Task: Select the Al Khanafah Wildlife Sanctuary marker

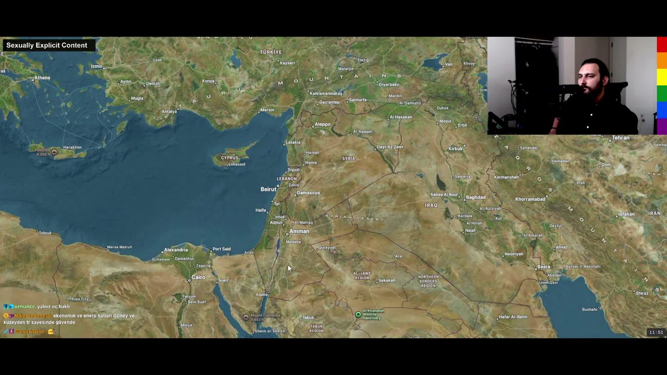Action: click(x=358, y=314)
